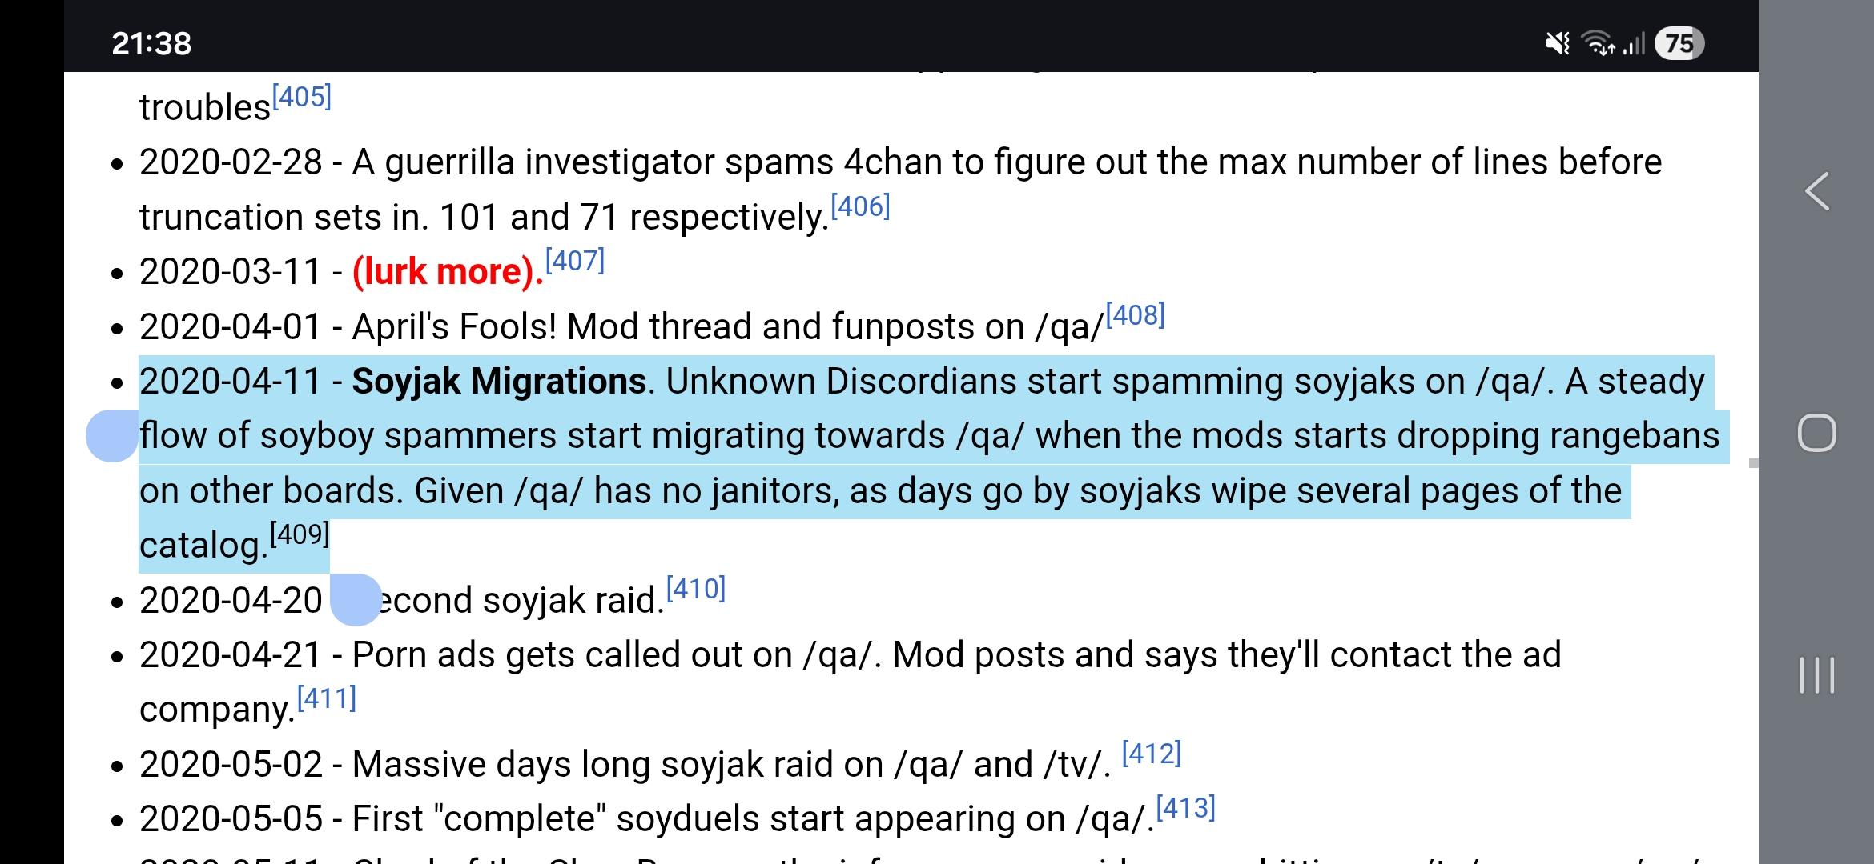Screen dimensions: 1874x864
Task: Tap the battery level 75 indicator
Action: click(1679, 43)
